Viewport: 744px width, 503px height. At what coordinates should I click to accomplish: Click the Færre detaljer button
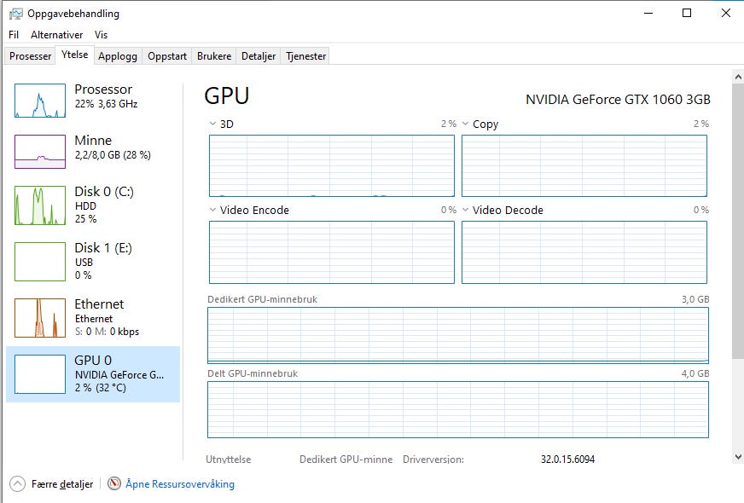pos(61,484)
